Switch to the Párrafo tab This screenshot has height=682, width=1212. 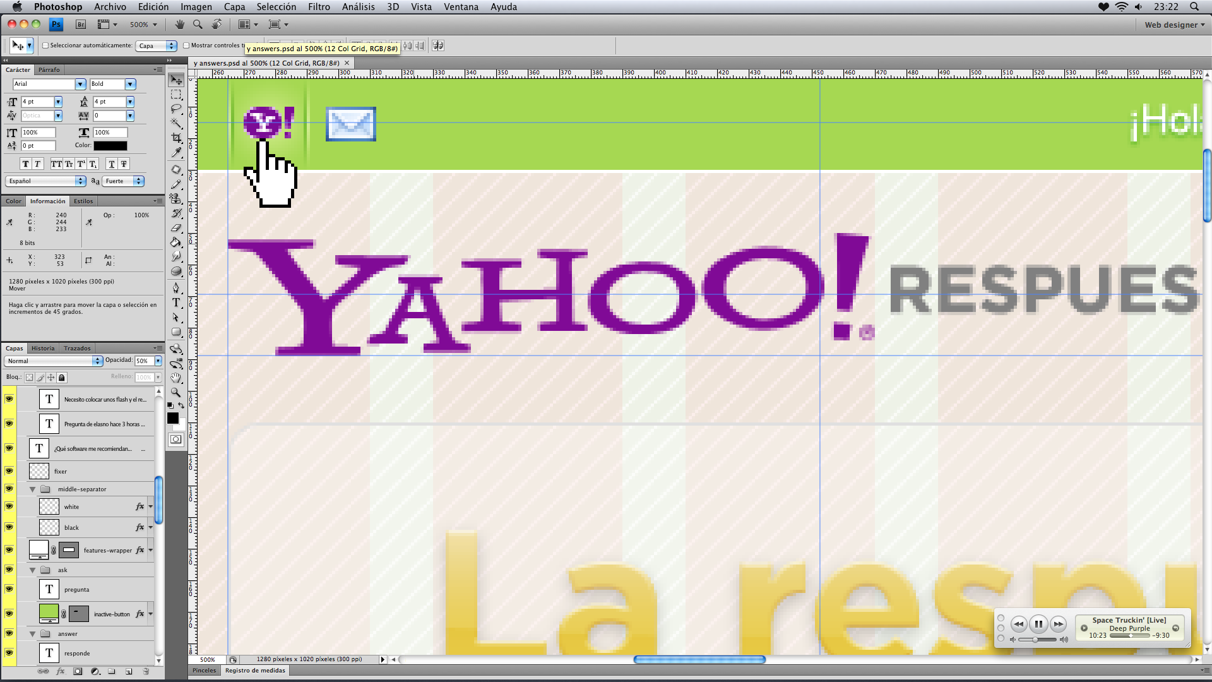(49, 70)
